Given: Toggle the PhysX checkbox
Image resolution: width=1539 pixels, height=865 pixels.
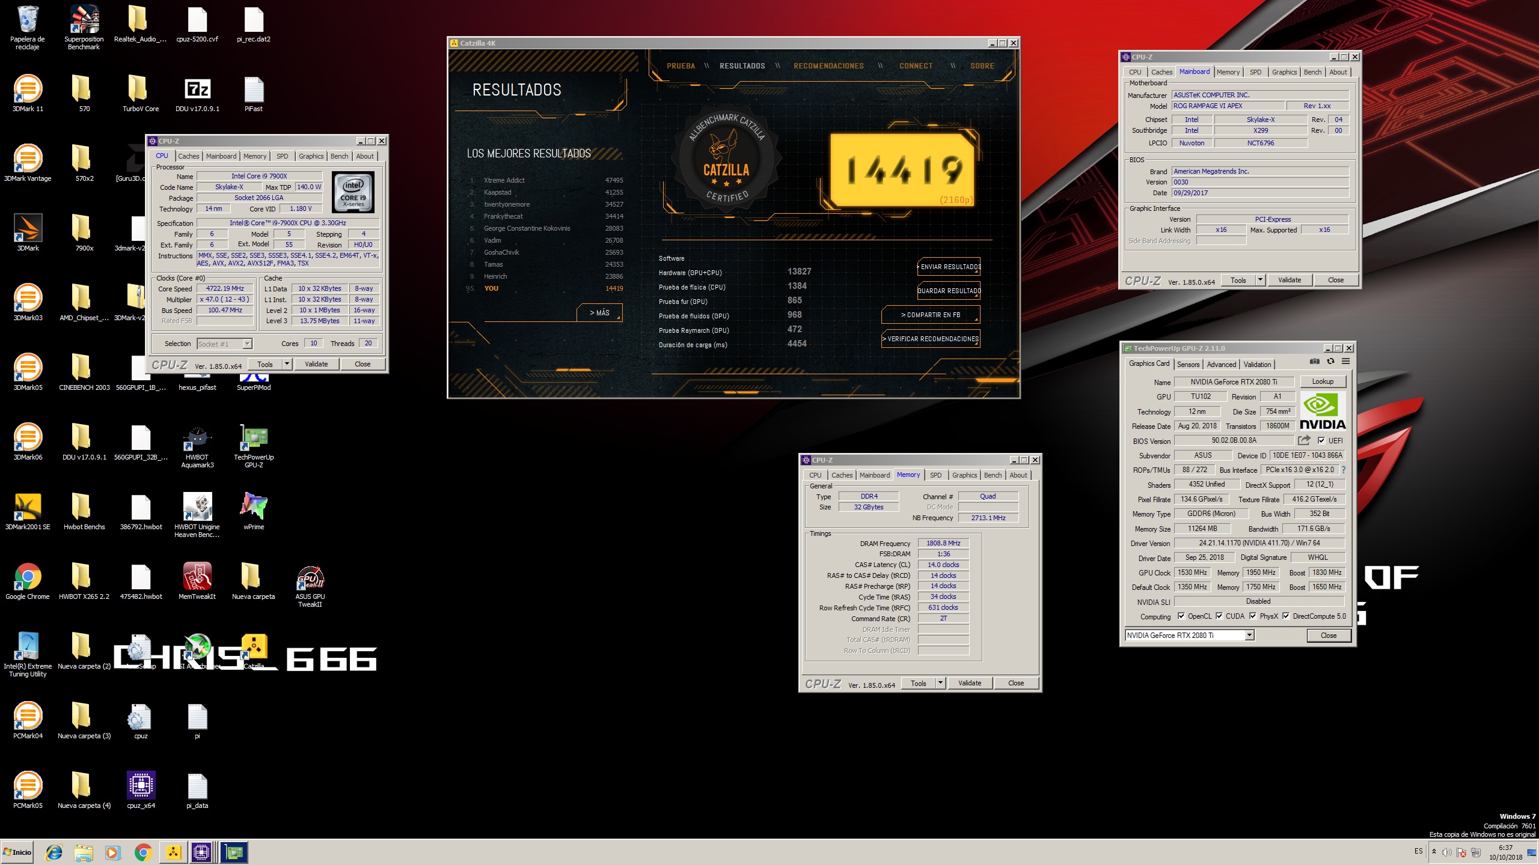Looking at the screenshot, I should [x=1253, y=616].
